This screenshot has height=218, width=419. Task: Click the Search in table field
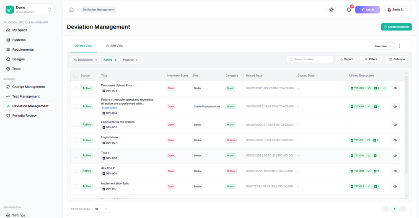click(x=310, y=60)
